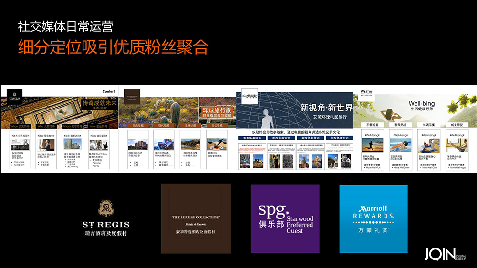The width and height of the screenshot is (477, 268).
Task: Select the '新视角·新非洲' navy tab
Action: 340,138
